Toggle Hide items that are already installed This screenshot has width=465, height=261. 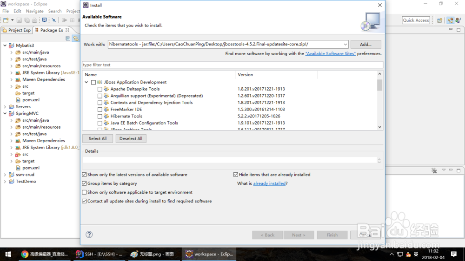coord(236,175)
